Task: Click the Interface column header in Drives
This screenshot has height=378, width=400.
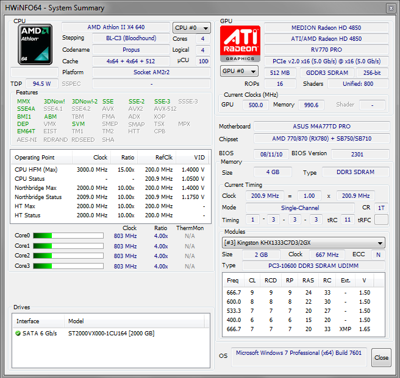Action: [x=38, y=321]
